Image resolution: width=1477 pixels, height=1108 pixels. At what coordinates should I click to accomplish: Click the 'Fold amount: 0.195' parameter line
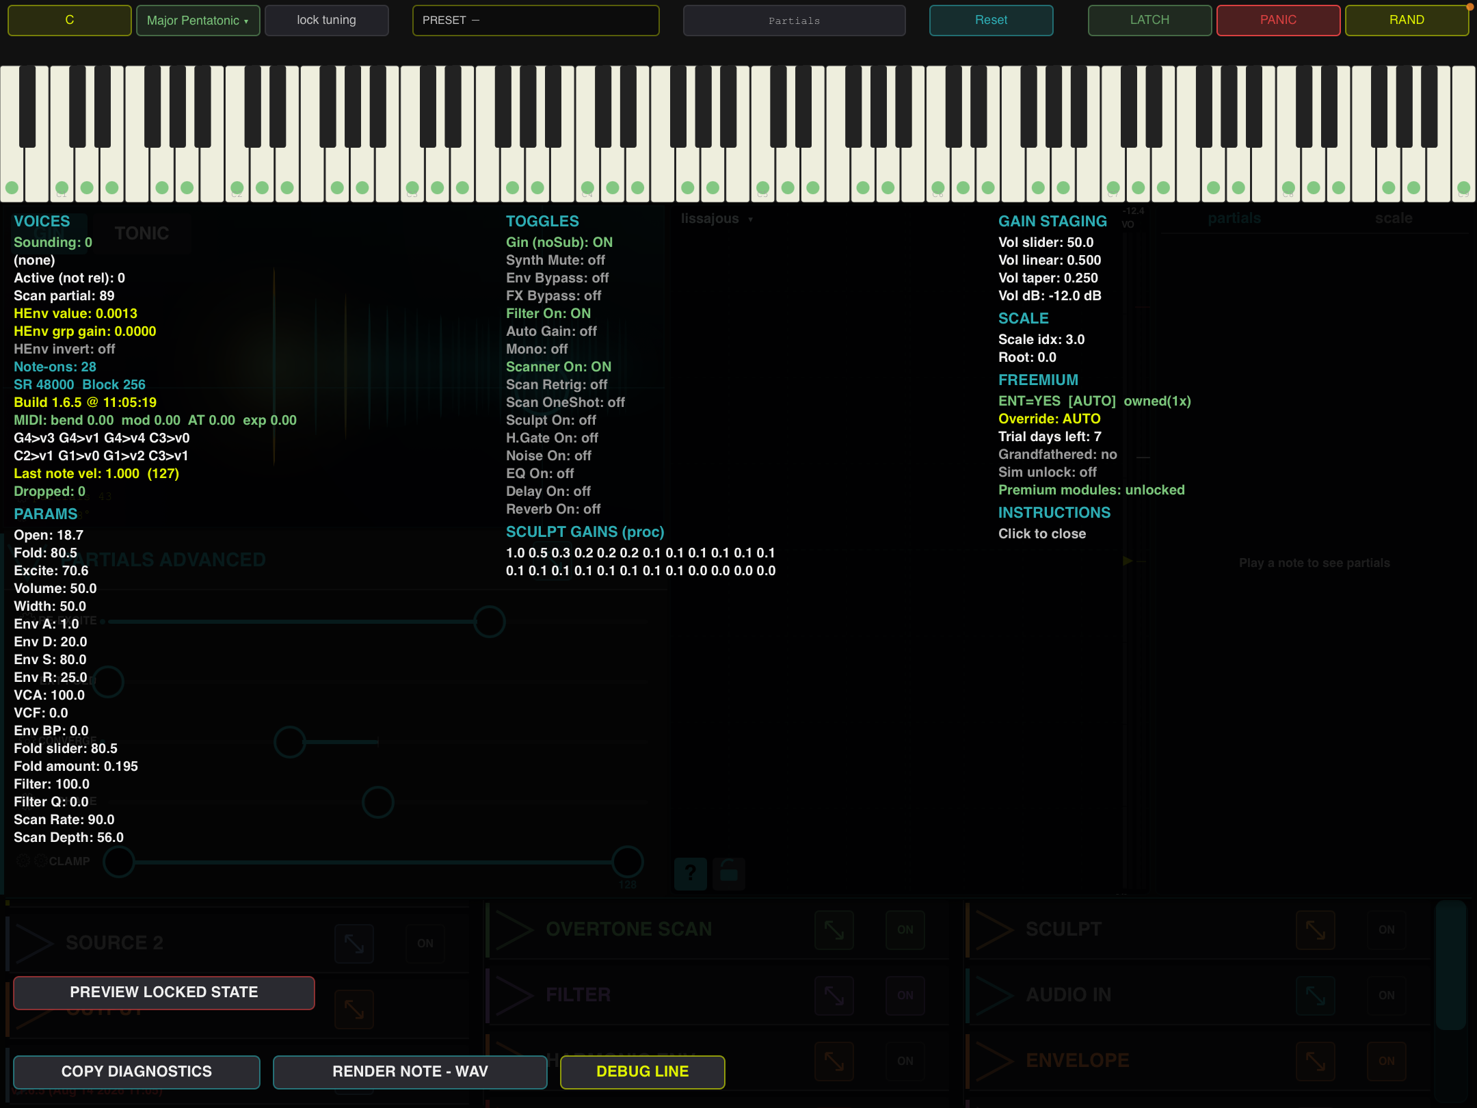(x=76, y=766)
